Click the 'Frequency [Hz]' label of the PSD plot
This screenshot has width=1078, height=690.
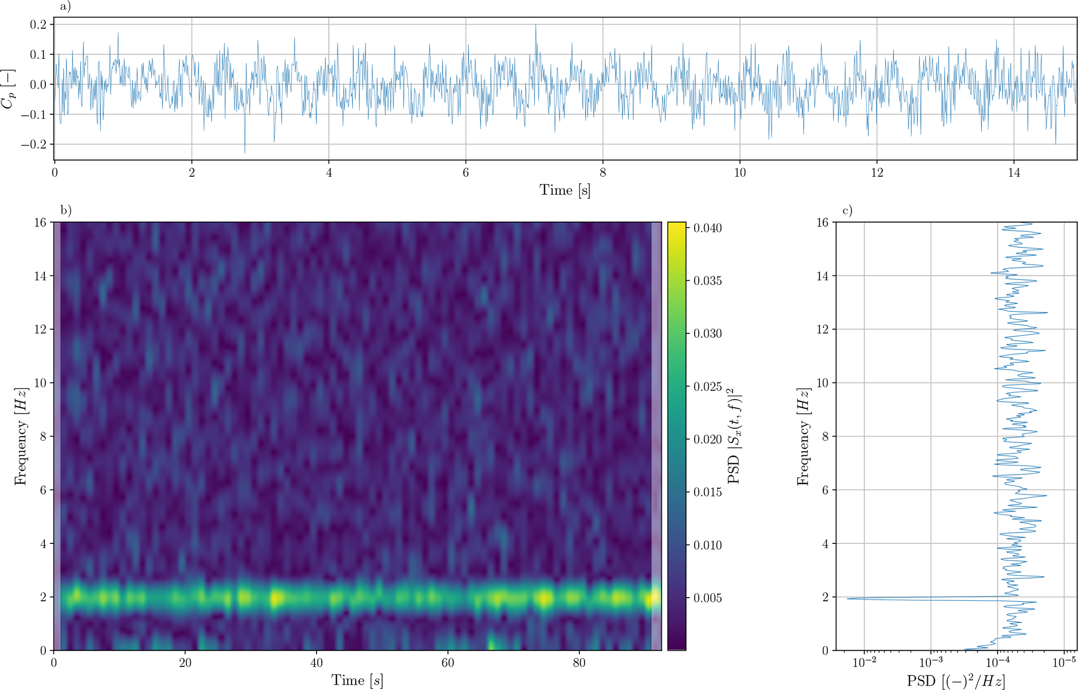click(804, 436)
